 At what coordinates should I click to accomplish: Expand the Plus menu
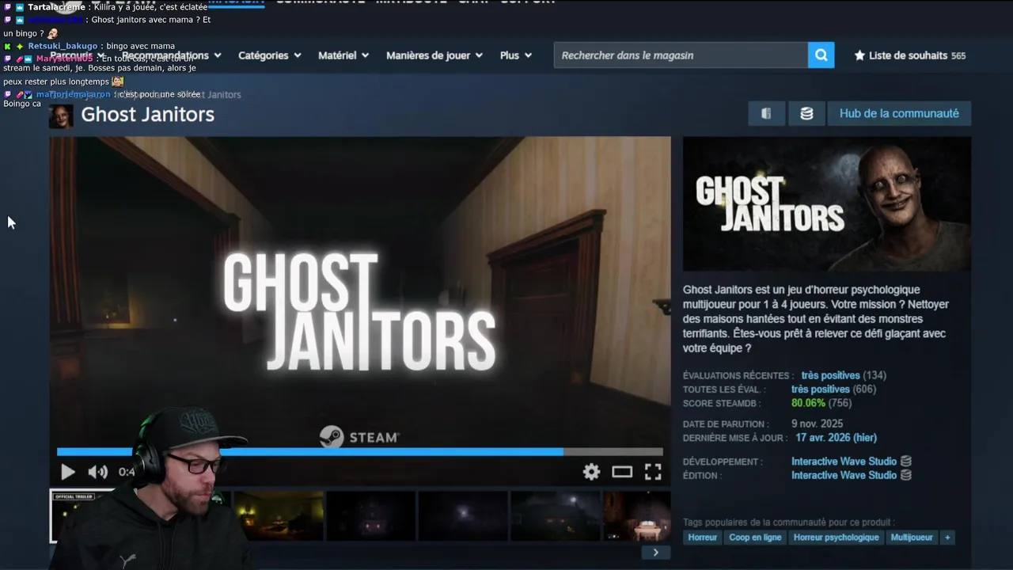pyautogui.click(x=516, y=55)
